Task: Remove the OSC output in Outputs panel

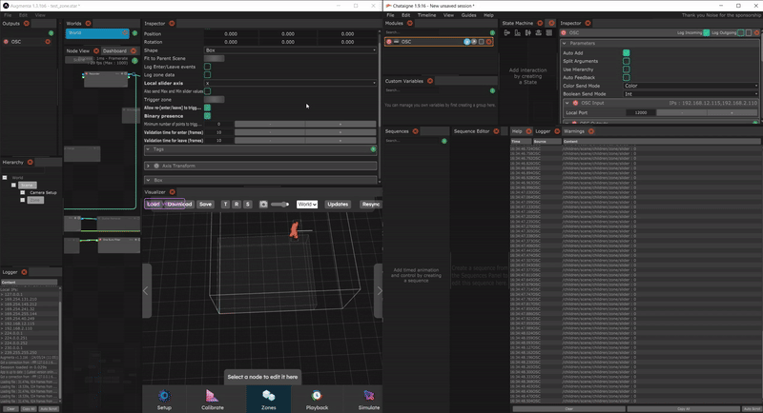Action: (x=48, y=42)
